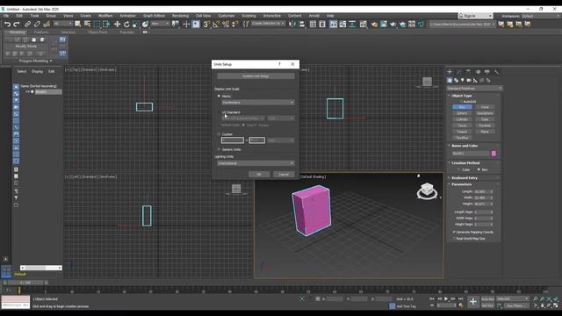
Task: Open the Customize menu
Action: [227, 16]
